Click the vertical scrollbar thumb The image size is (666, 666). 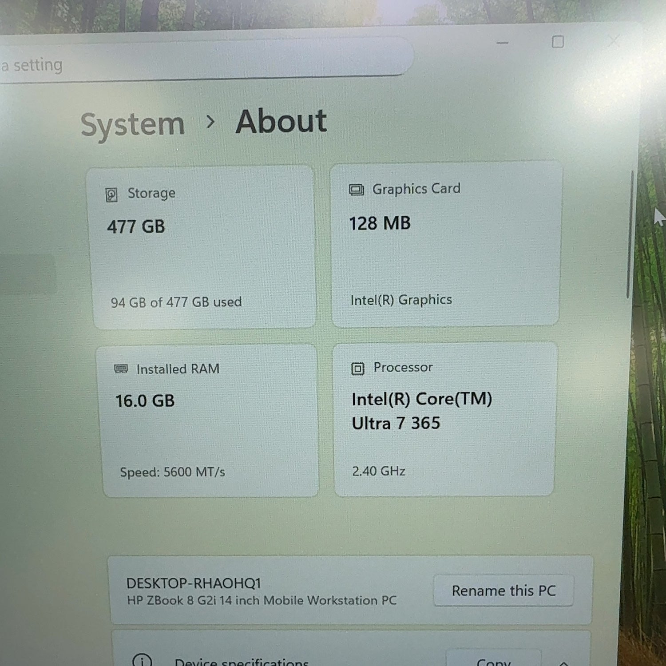[630, 234]
